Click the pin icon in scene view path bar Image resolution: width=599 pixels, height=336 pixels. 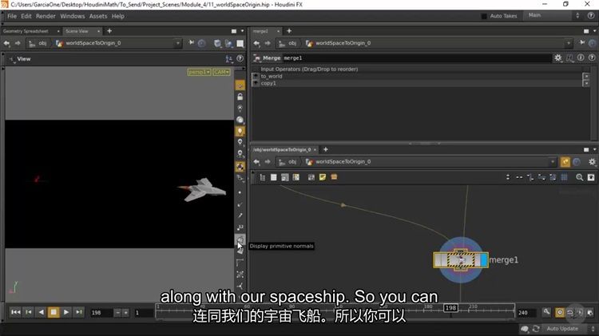(x=191, y=43)
